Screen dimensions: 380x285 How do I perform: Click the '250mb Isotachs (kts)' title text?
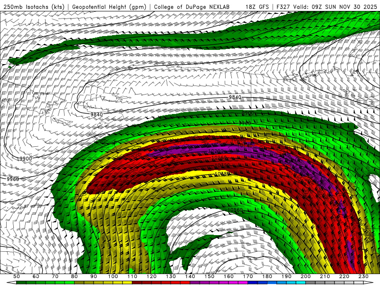(x=34, y=7)
